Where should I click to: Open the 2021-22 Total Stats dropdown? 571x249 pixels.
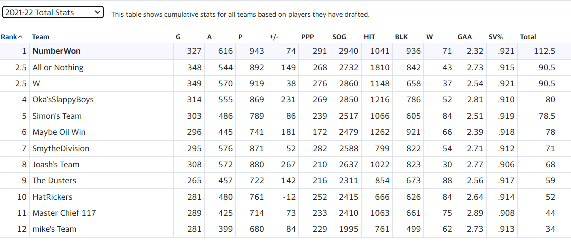(x=53, y=12)
